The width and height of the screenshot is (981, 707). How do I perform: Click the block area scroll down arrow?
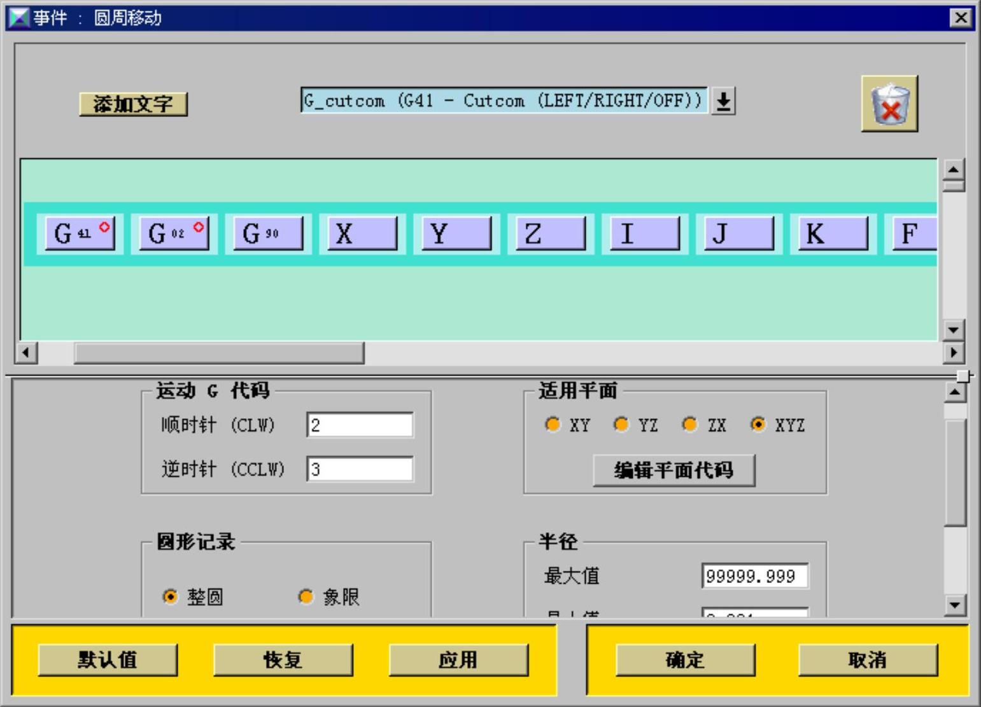coord(953,330)
